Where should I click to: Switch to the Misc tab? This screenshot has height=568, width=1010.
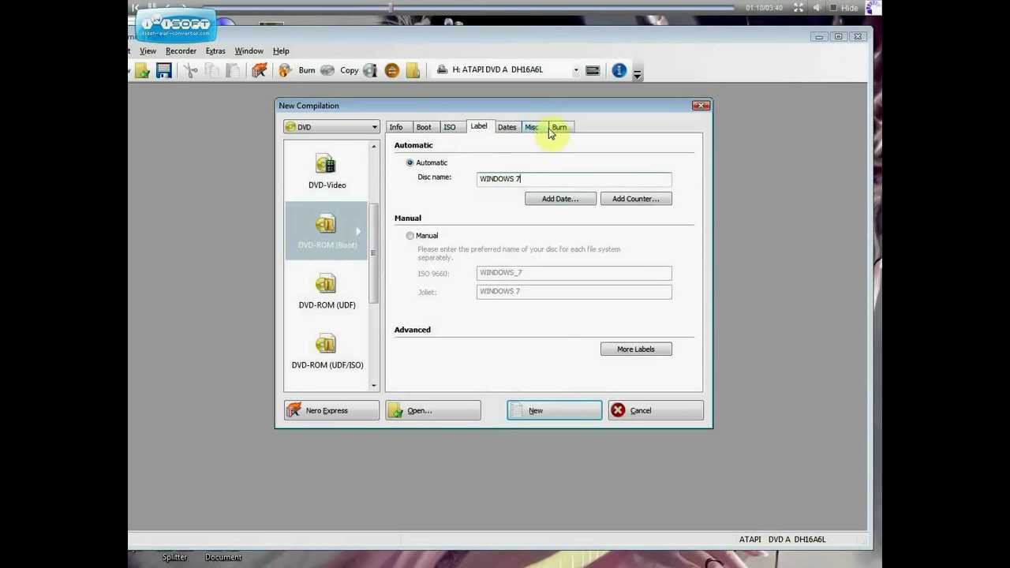click(x=532, y=127)
